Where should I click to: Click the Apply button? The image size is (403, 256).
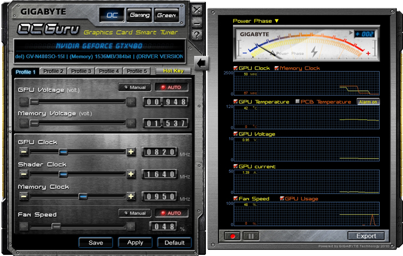coord(135,242)
